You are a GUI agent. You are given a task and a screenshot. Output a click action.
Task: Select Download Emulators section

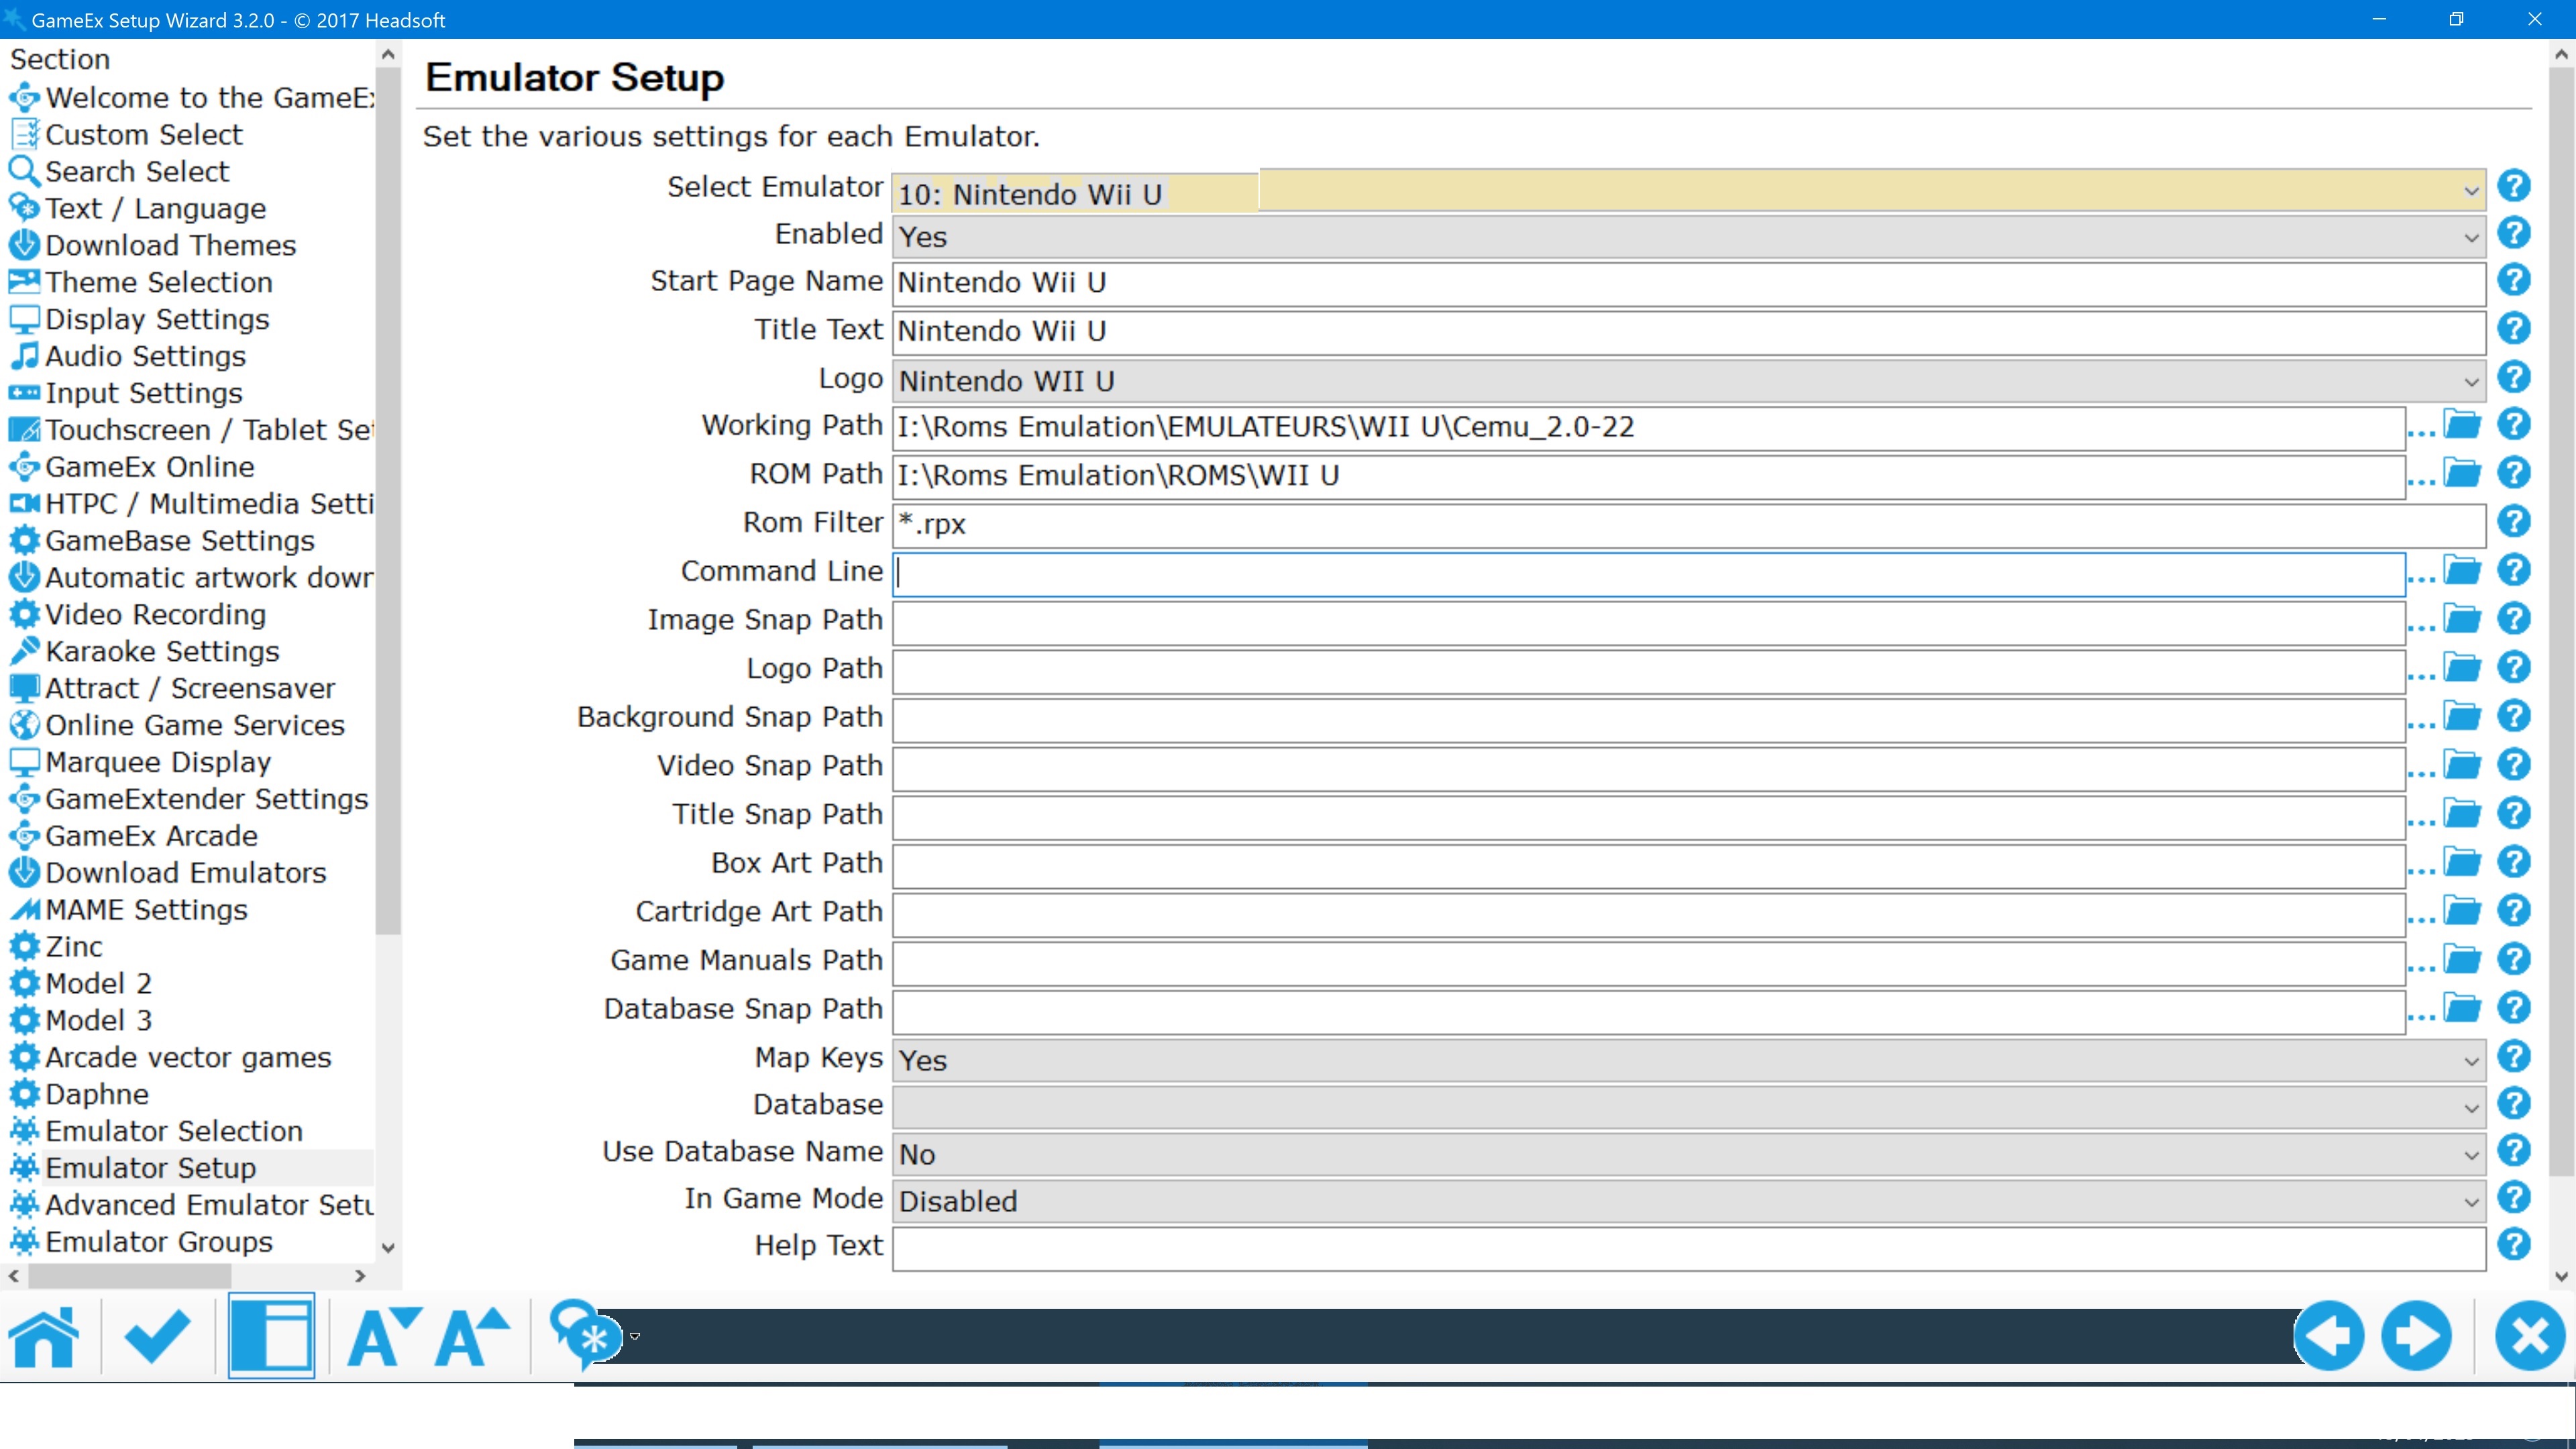186,873
